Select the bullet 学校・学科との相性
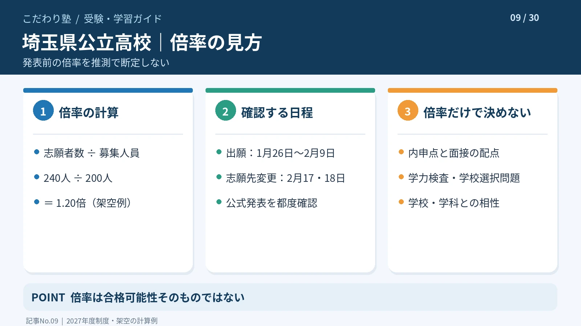The width and height of the screenshot is (581, 326). click(454, 203)
